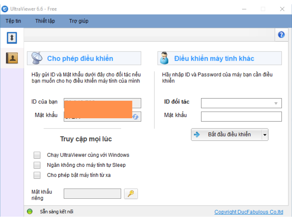Viewport: 292px width, 219px height.
Task: Click inside the Mật khẩu riêng input field
Action: 92,193
